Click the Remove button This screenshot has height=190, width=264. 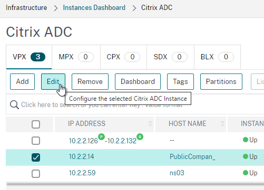[90, 81]
